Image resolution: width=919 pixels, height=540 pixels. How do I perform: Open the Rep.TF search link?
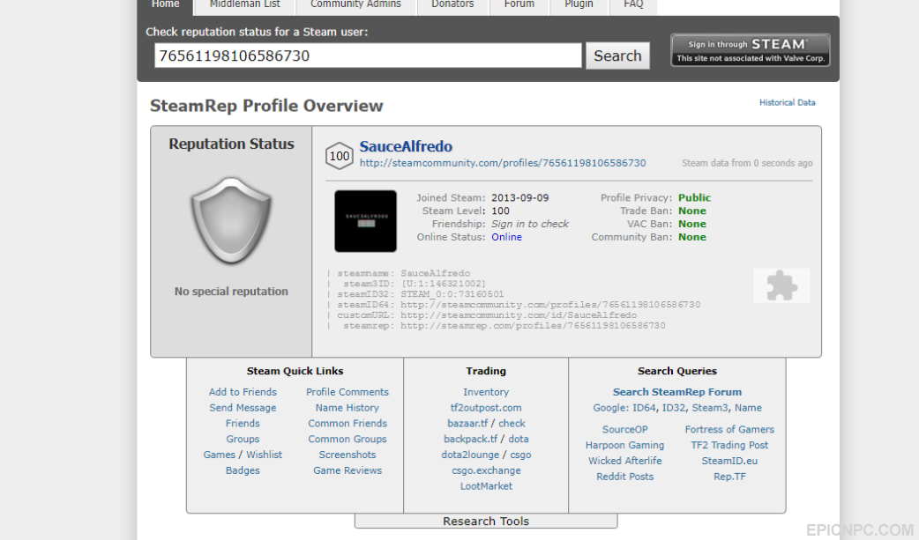[729, 477]
